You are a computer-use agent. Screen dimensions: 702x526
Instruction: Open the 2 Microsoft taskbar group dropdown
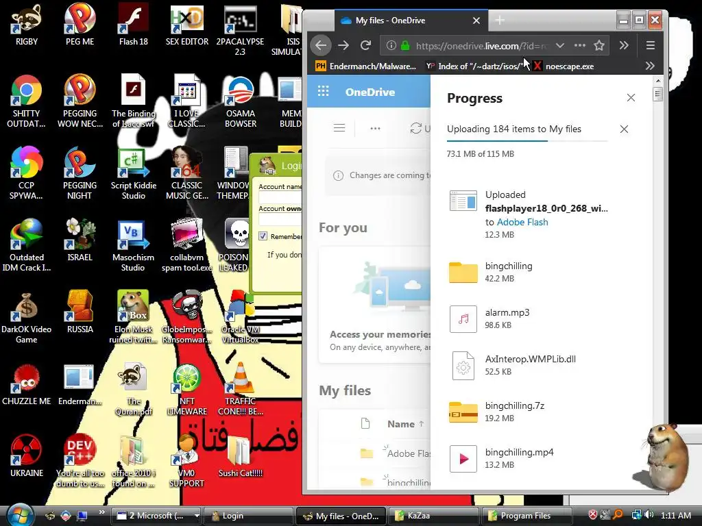coord(197,516)
